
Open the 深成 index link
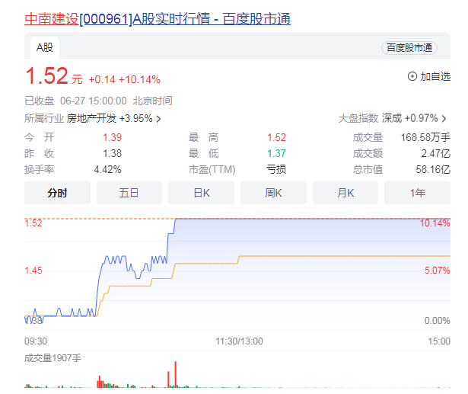pos(392,119)
